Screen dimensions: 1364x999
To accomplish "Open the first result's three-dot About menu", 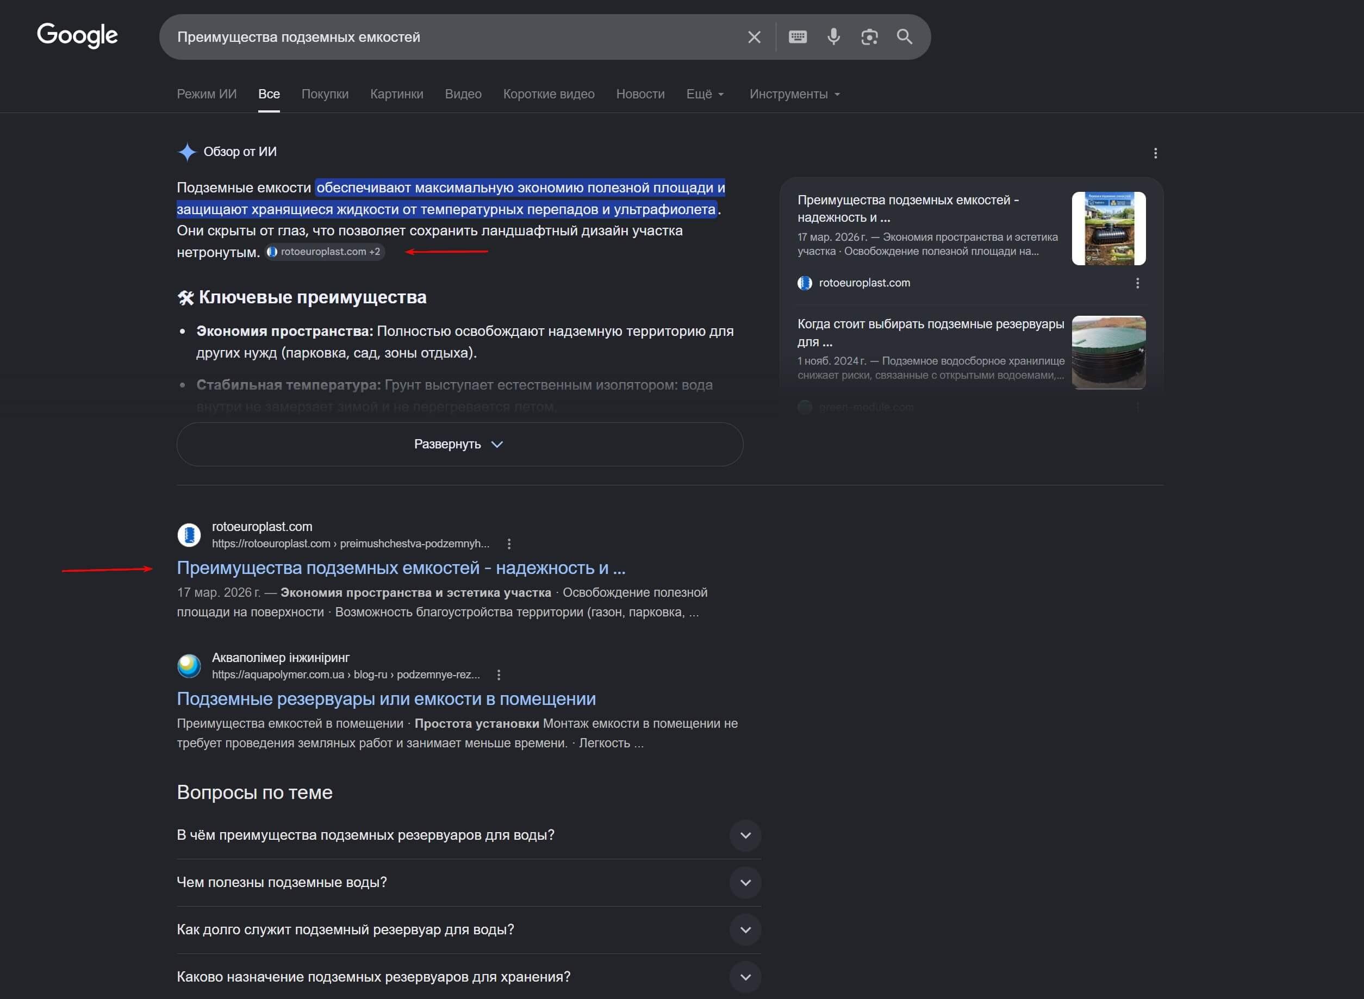I will pos(509,544).
